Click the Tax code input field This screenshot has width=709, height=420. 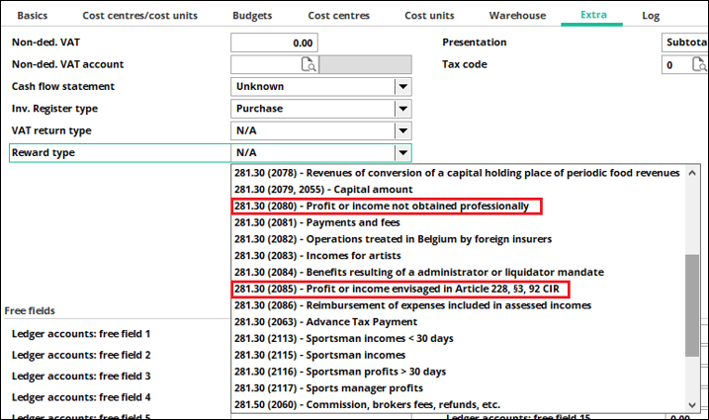(x=672, y=65)
